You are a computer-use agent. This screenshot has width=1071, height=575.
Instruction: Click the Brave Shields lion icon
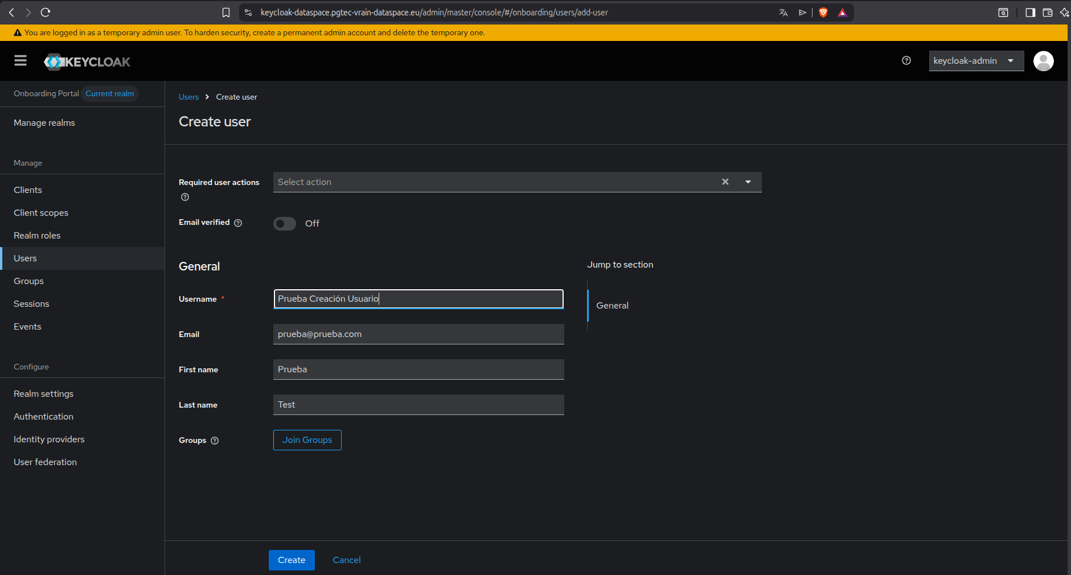(x=823, y=13)
